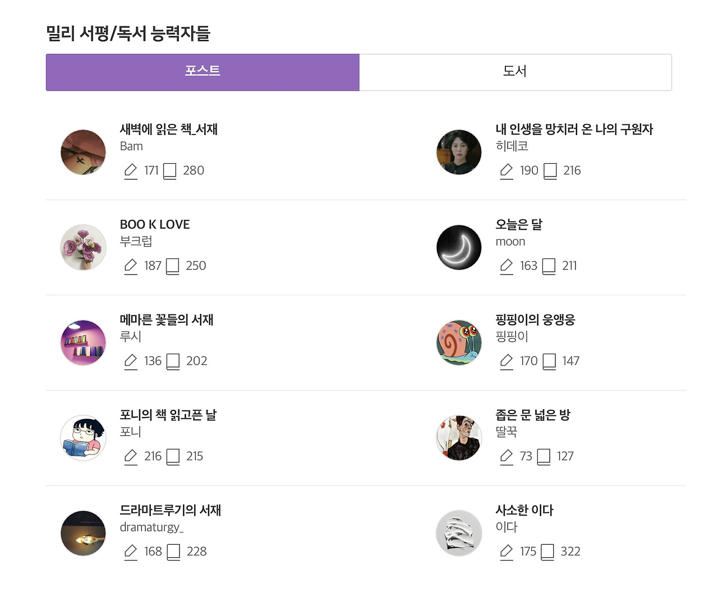This screenshot has width=718, height=593.
Task: Open the 새벽에 읽은 책_서재 library link
Action: click(x=169, y=129)
